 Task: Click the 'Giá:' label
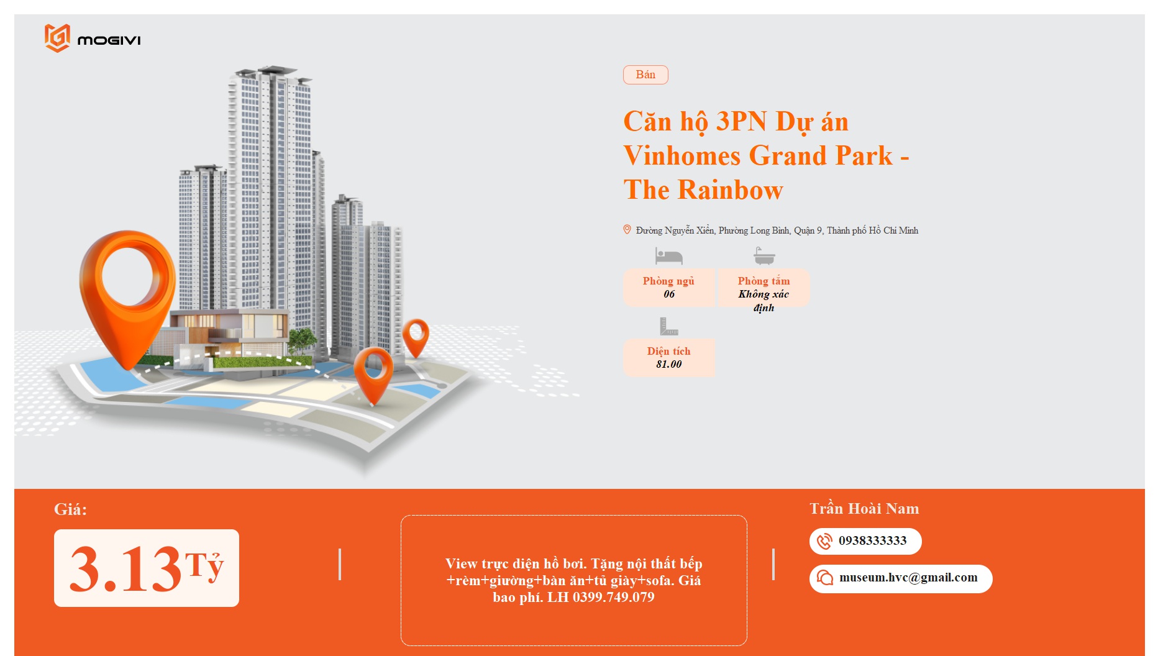[70, 509]
